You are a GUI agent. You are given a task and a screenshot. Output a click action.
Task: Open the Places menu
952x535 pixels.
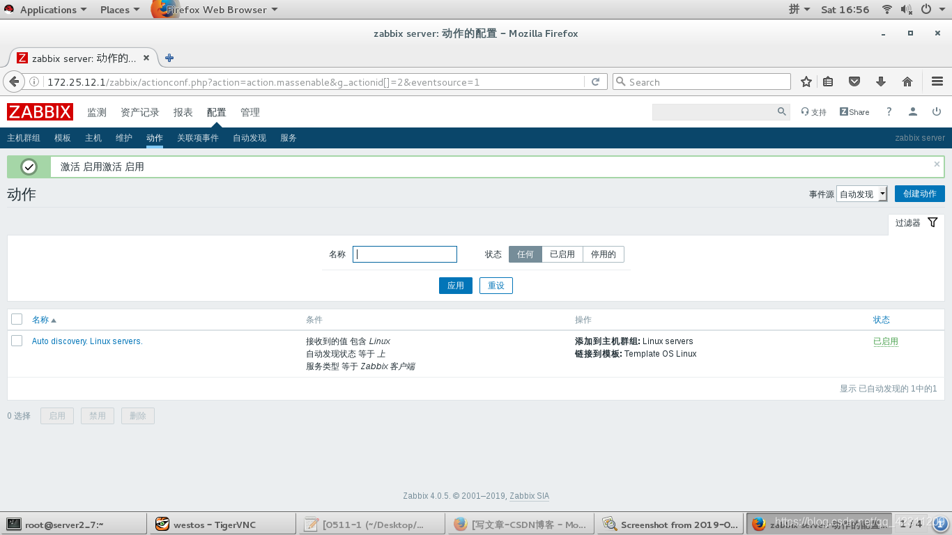click(x=120, y=10)
